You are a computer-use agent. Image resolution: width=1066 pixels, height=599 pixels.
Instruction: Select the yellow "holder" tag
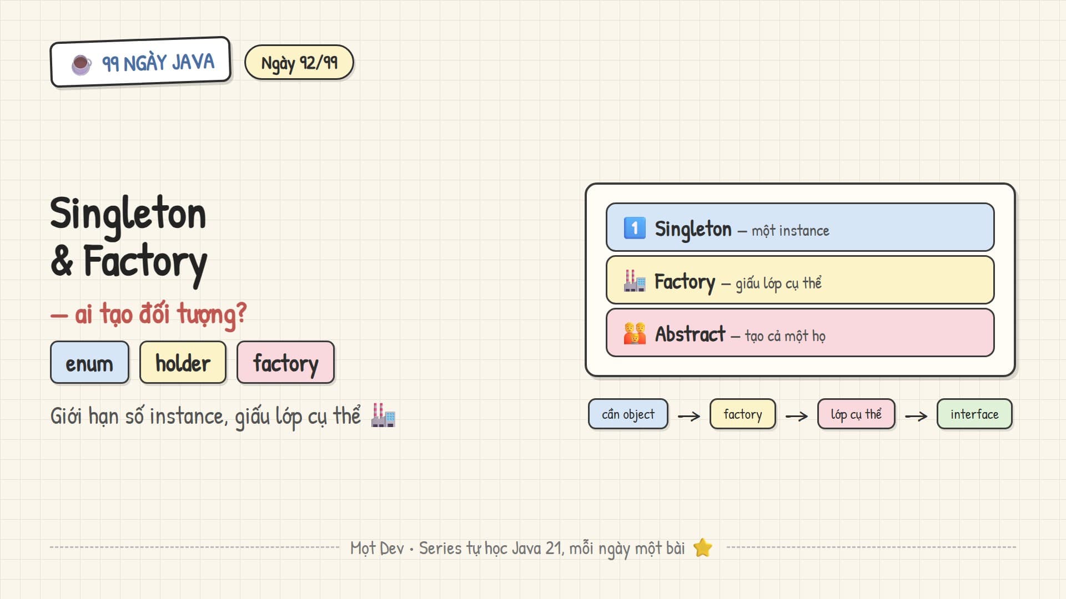183,363
